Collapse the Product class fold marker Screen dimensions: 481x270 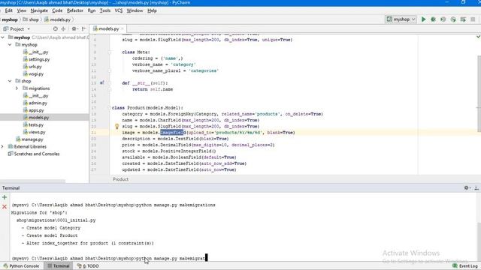point(109,108)
